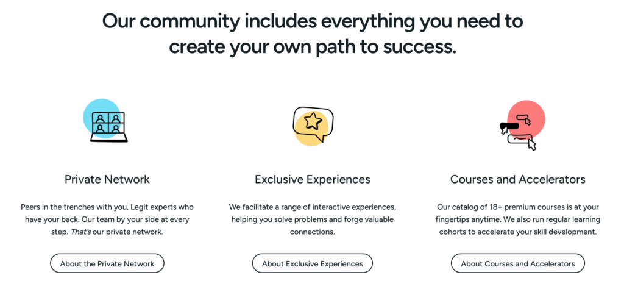Open About the Private Network
Image resolution: width=624 pixels, height=303 pixels.
[x=107, y=263]
